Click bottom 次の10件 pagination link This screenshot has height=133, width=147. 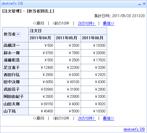coord(87,118)
